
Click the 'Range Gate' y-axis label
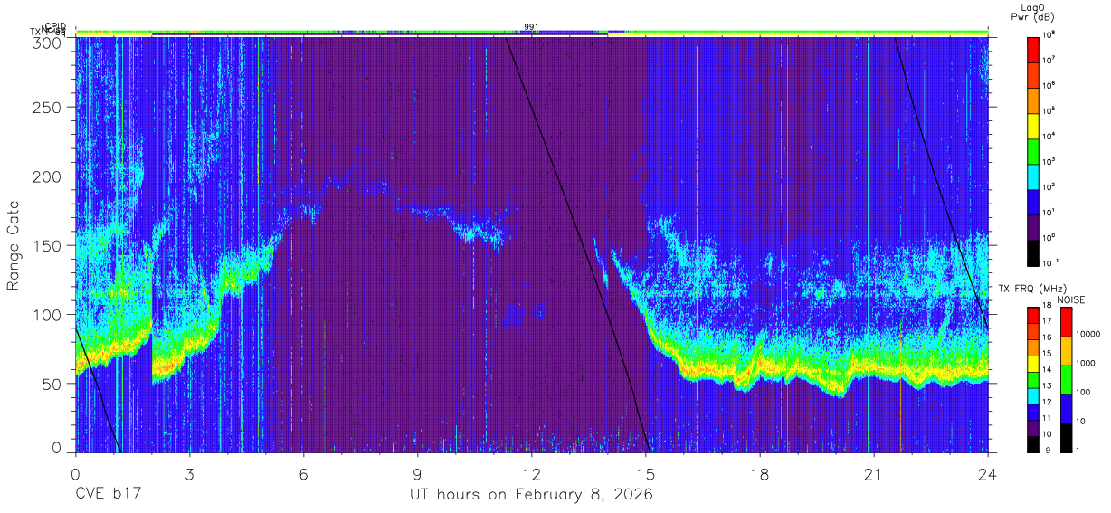14,245
